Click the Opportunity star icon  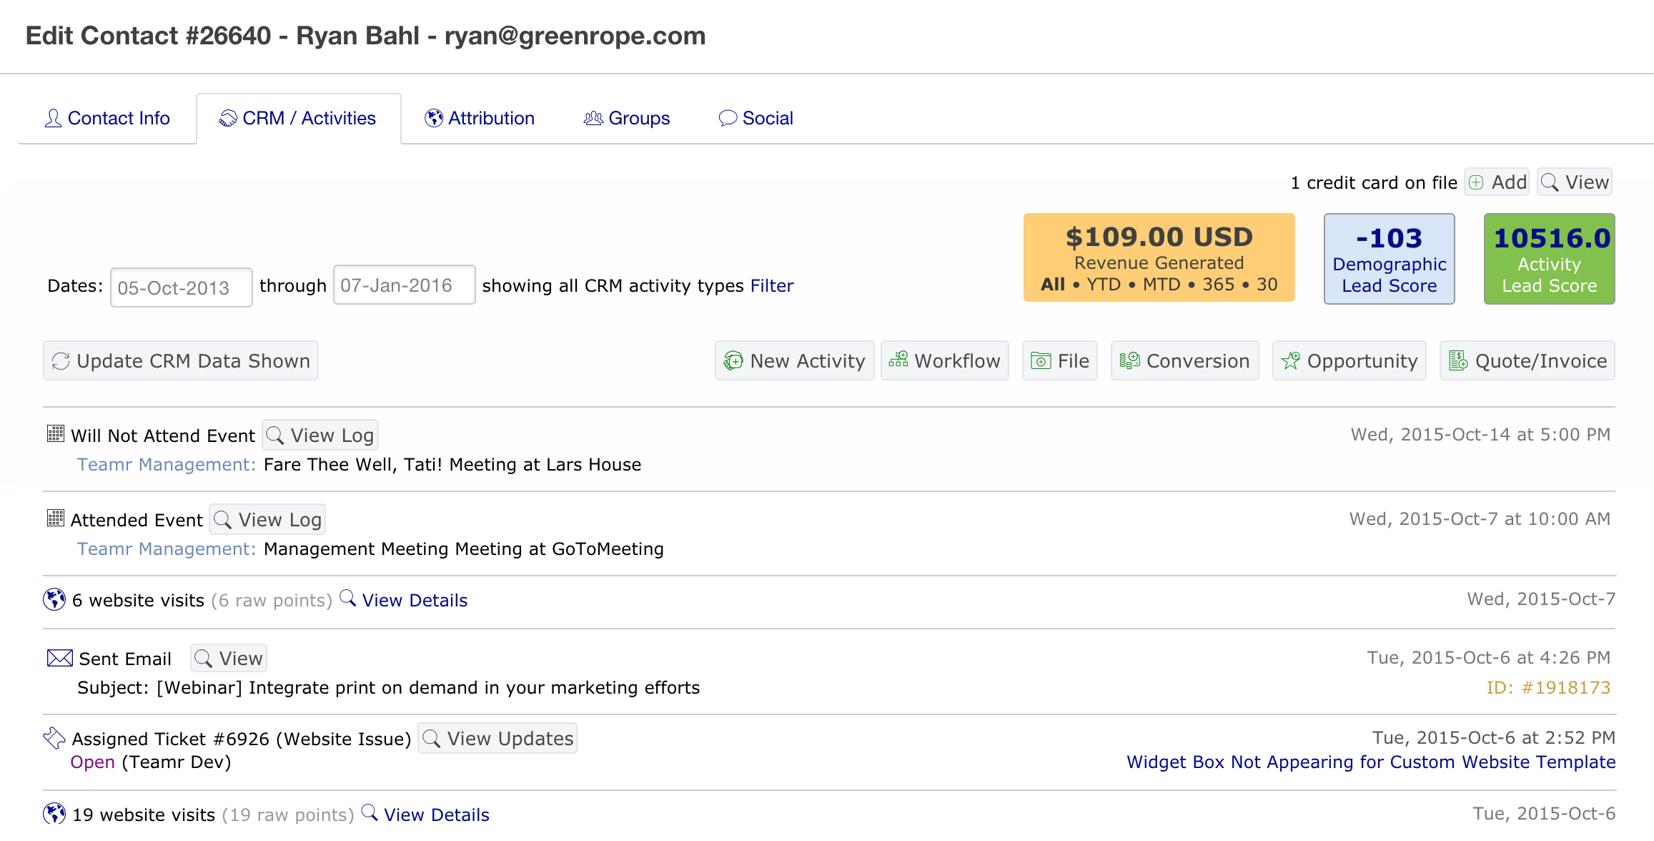(x=1291, y=360)
